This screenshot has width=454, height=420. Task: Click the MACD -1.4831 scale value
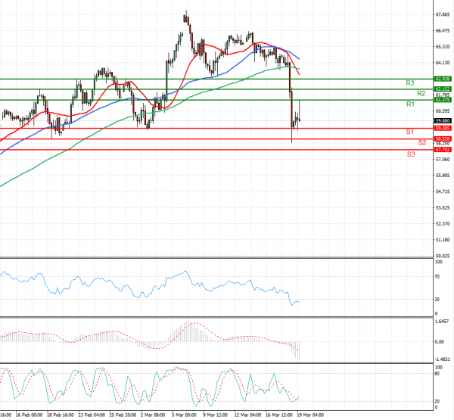(443, 359)
